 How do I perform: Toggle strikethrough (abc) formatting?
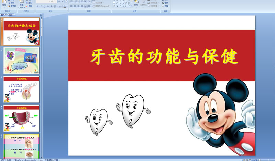pos(48,7)
